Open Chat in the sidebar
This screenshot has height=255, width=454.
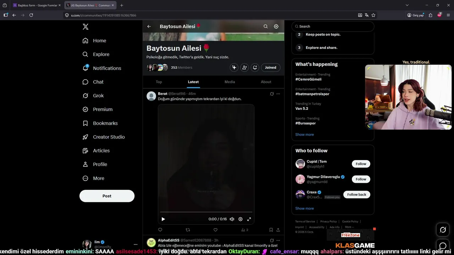click(x=93, y=82)
